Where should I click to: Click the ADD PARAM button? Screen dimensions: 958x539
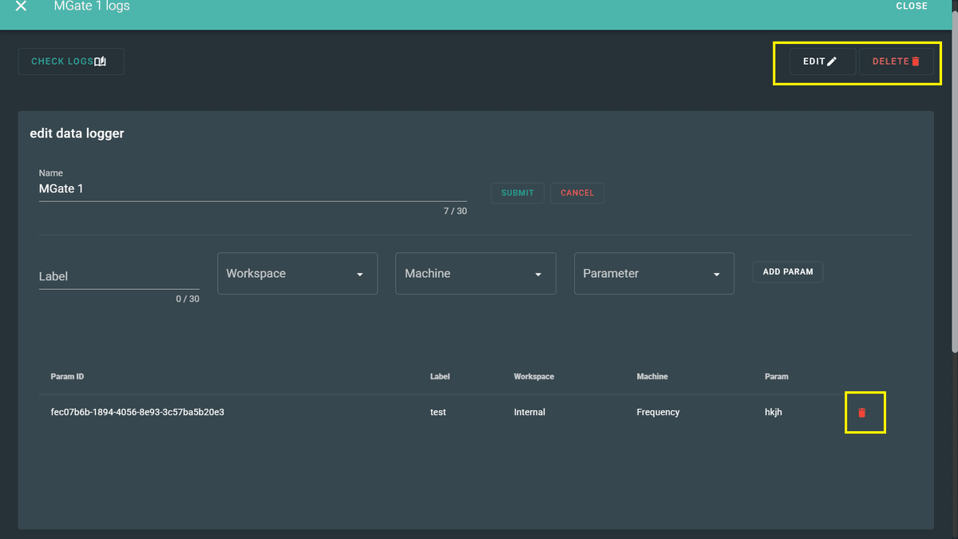pyautogui.click(x=787, y=272)
